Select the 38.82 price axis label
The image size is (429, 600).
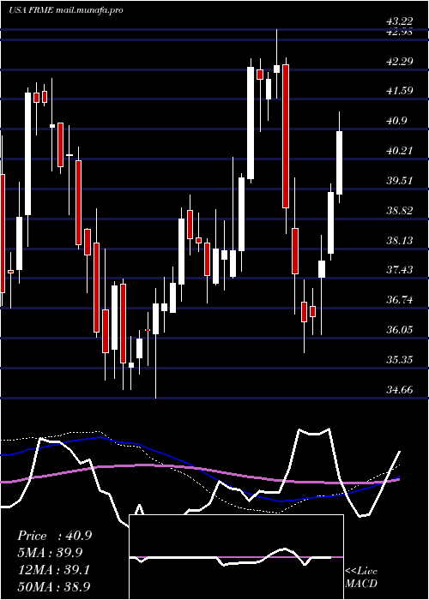coord(400,211)
